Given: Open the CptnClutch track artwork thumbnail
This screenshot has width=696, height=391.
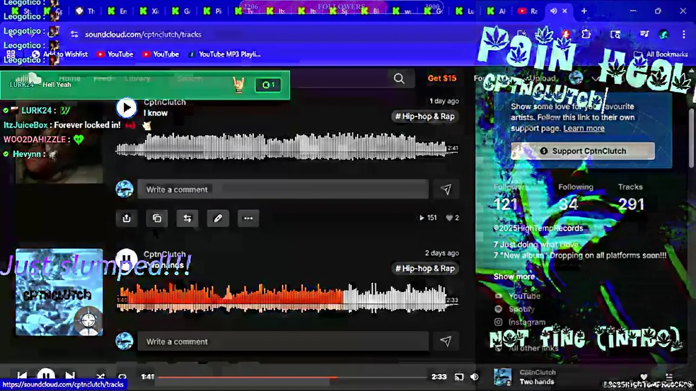Looking at the screenshot, I should pos(59,292).
